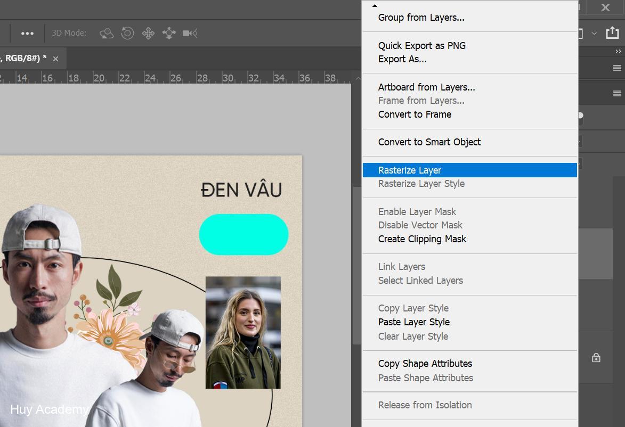Select the 3D orbit camera icon
The height and width of the screenshot is (427, 625).
click(x=107, y=34)
